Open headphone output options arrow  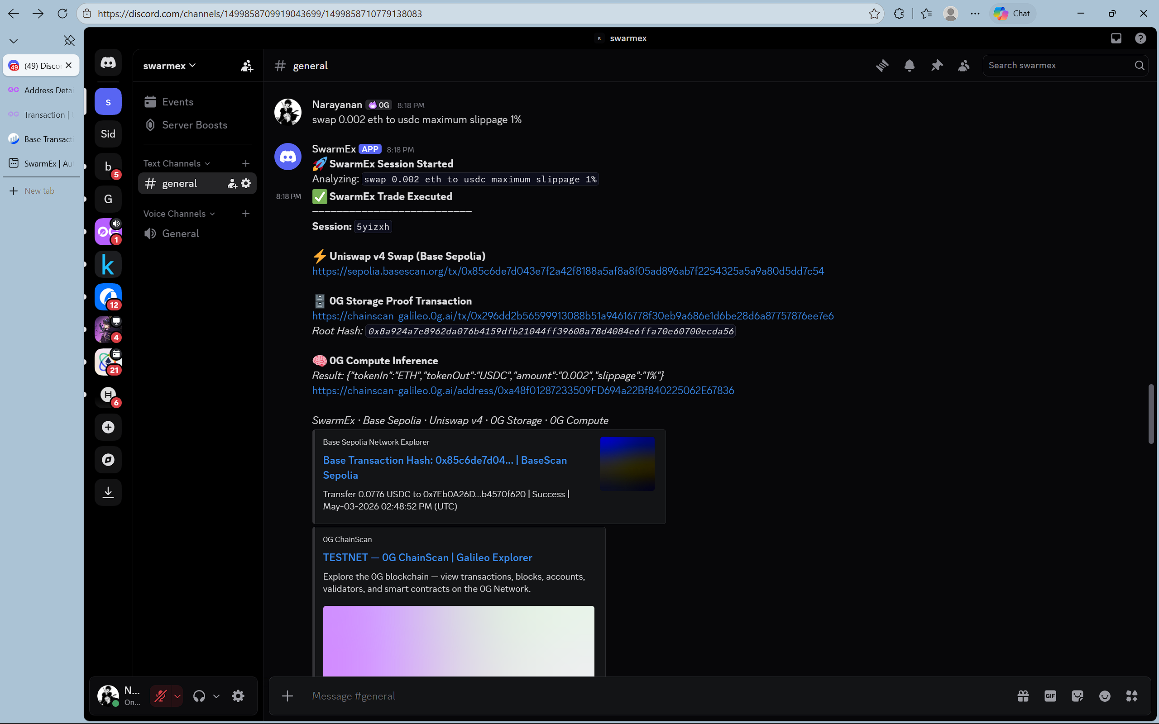coord(216,696)
